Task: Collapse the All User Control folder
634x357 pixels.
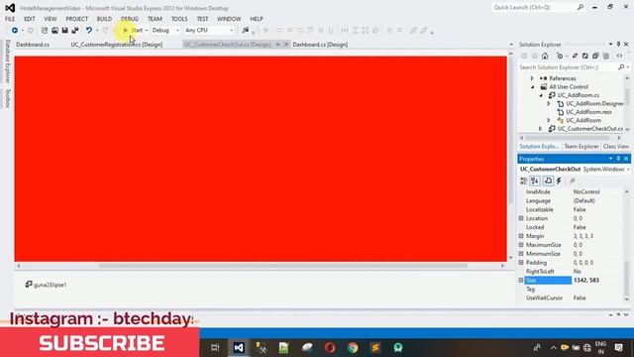Action: tap(533, 87)
